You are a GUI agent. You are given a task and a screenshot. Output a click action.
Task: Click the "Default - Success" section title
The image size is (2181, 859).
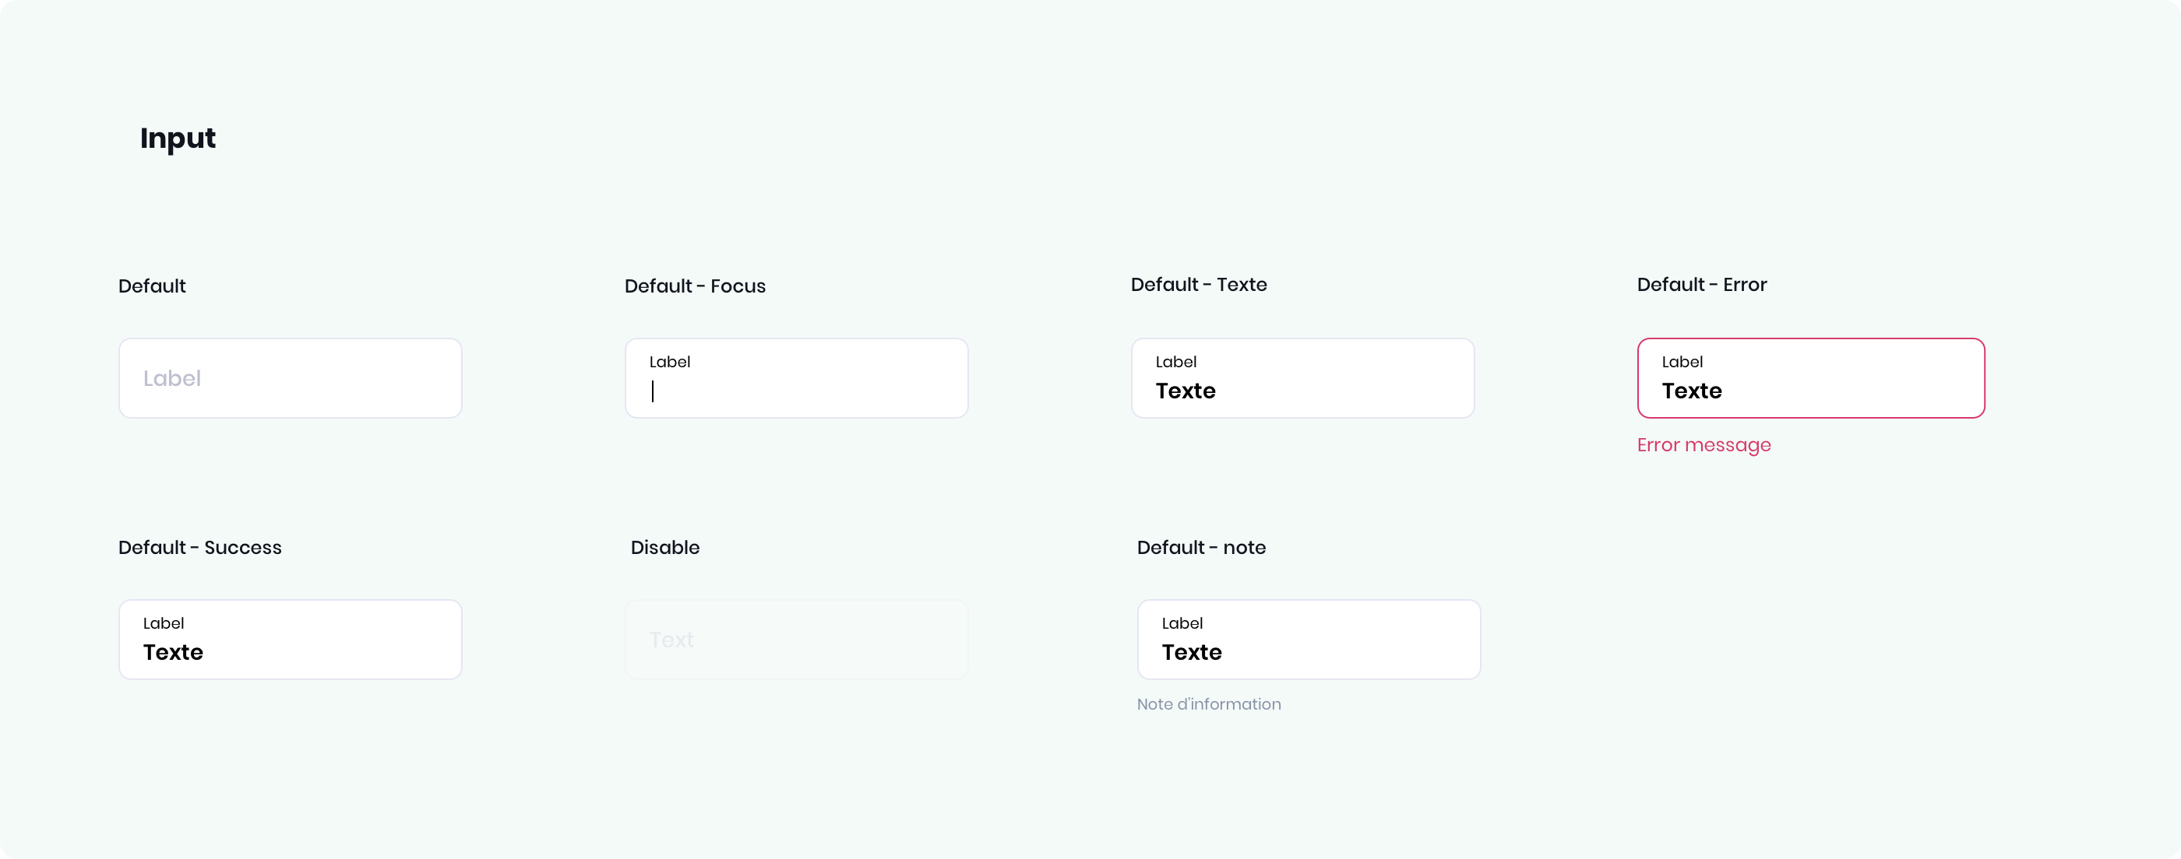(x=200, y=547)
